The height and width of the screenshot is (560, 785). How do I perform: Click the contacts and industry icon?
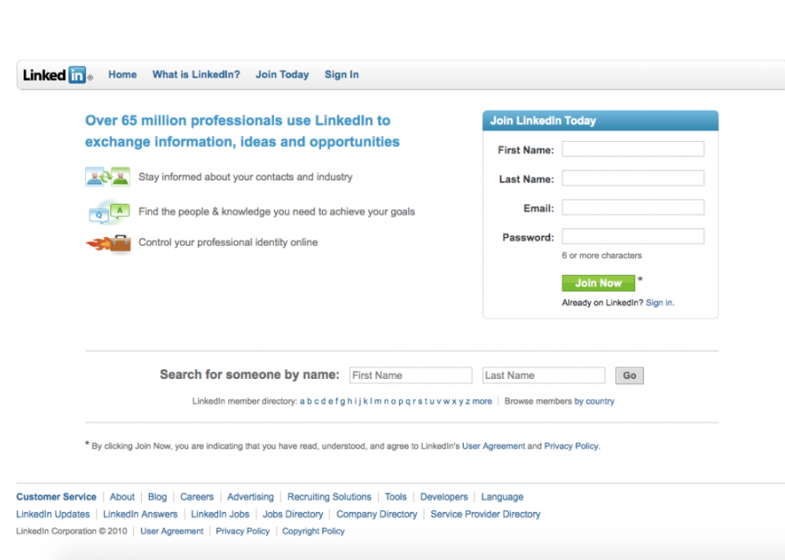click(x=107, y=177)
